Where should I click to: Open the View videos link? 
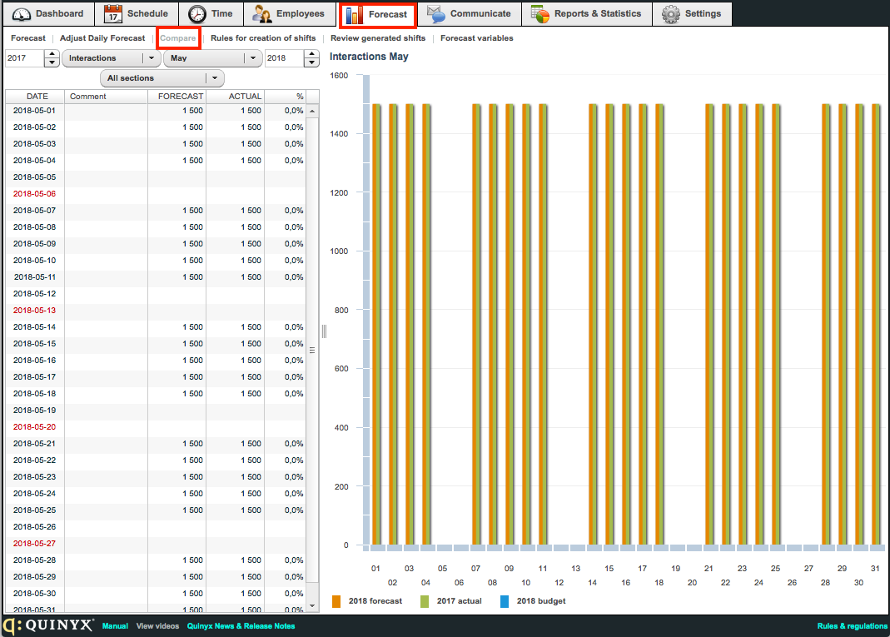pyautogui.click(x=158, y=625)
